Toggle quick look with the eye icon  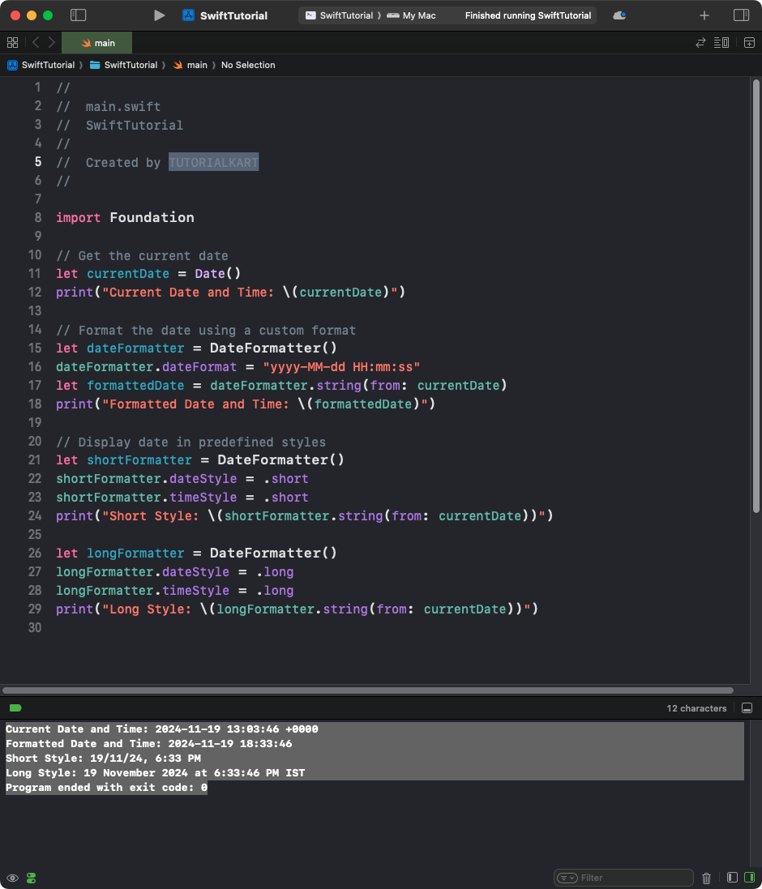click(12, 878)
